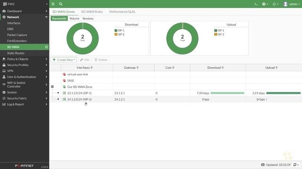The image size is (302, 169).
Task: Open the Create New dropdown button
Action: (64, 60)
